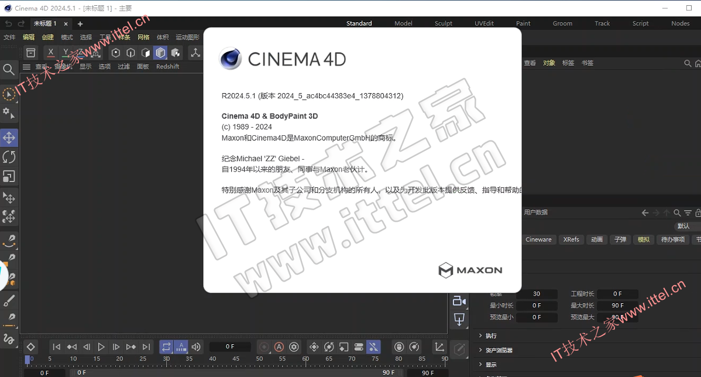Close the 未标题 1 document tab
This screenshot has height=377, width=701.
click(66, 23)
